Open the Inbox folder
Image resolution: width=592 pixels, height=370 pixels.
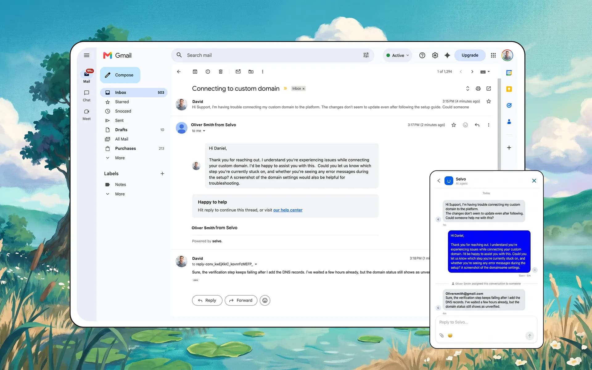pos(134,92)
